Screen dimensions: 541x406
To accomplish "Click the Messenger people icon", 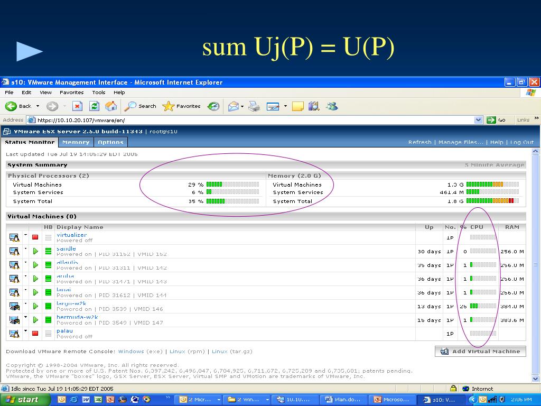I will pos(332,106).
